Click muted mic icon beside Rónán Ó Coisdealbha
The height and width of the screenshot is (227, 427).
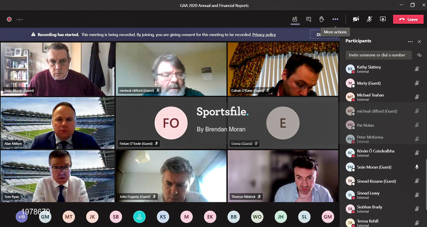tap(417, 153)
